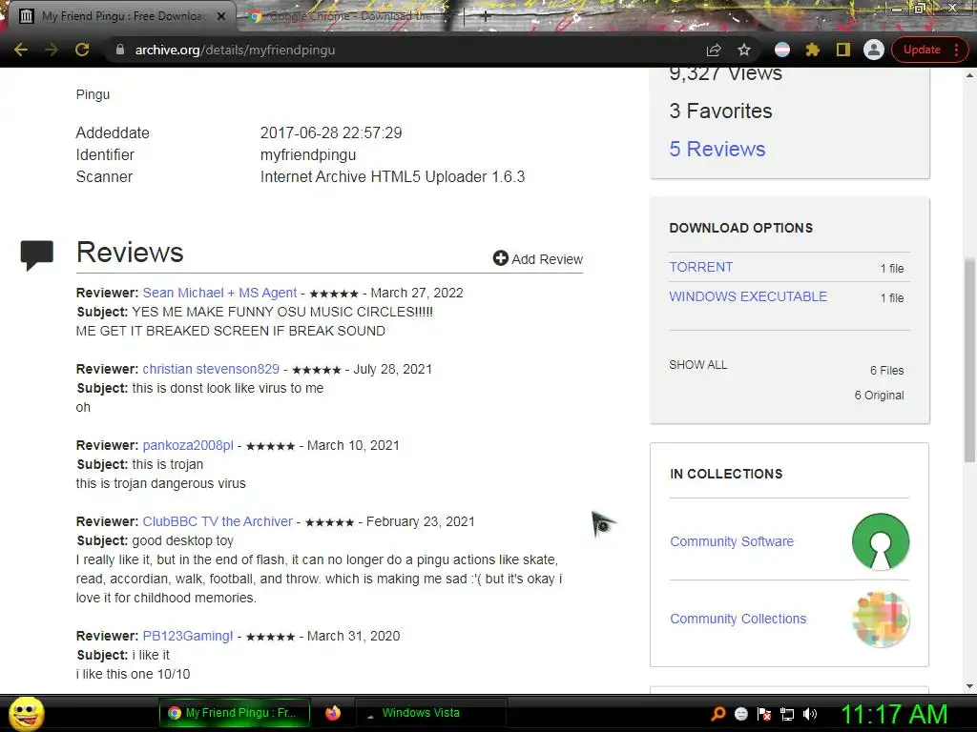This screenshot has height=732, width=977.
Task: Reload the page with the refresh icon
Action: pos(82,50)
